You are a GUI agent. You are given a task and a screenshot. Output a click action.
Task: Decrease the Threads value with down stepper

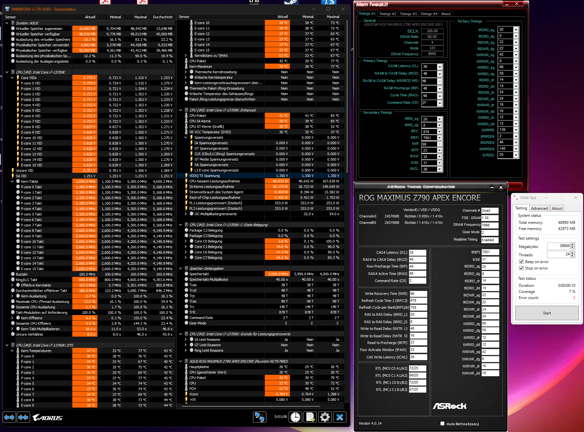(x=572, y=256)
